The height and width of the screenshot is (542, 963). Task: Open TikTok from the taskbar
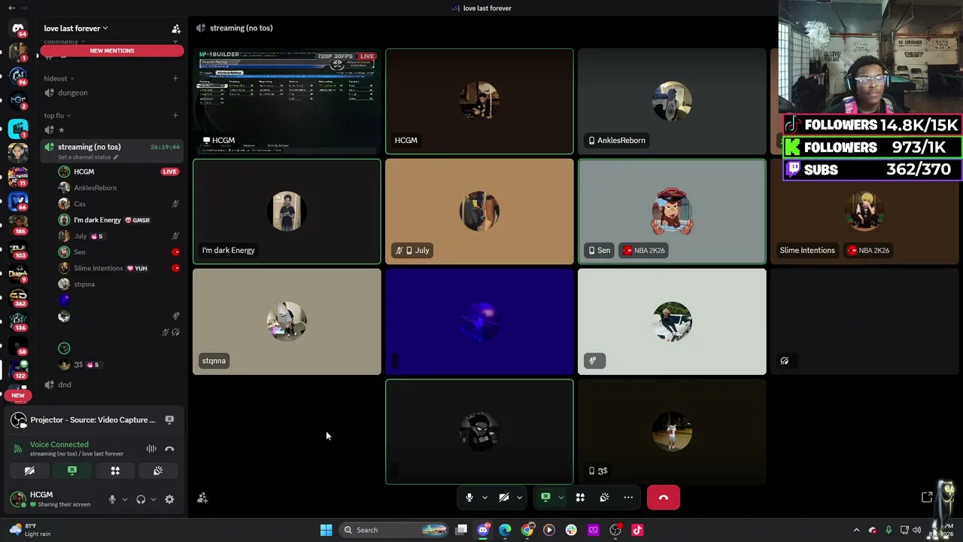637,530
